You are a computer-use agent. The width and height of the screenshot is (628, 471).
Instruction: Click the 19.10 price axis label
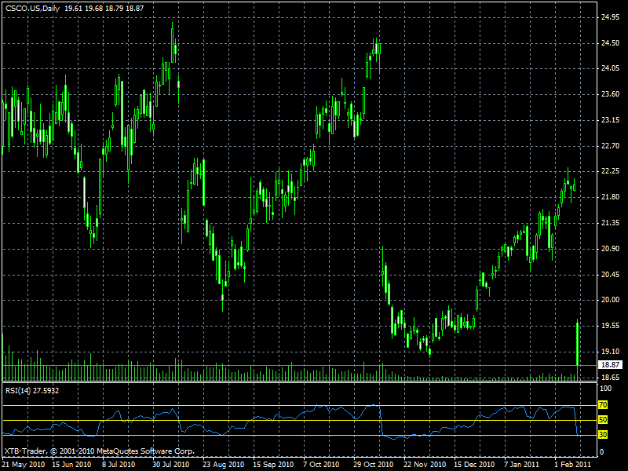click(x=611, y=352)
